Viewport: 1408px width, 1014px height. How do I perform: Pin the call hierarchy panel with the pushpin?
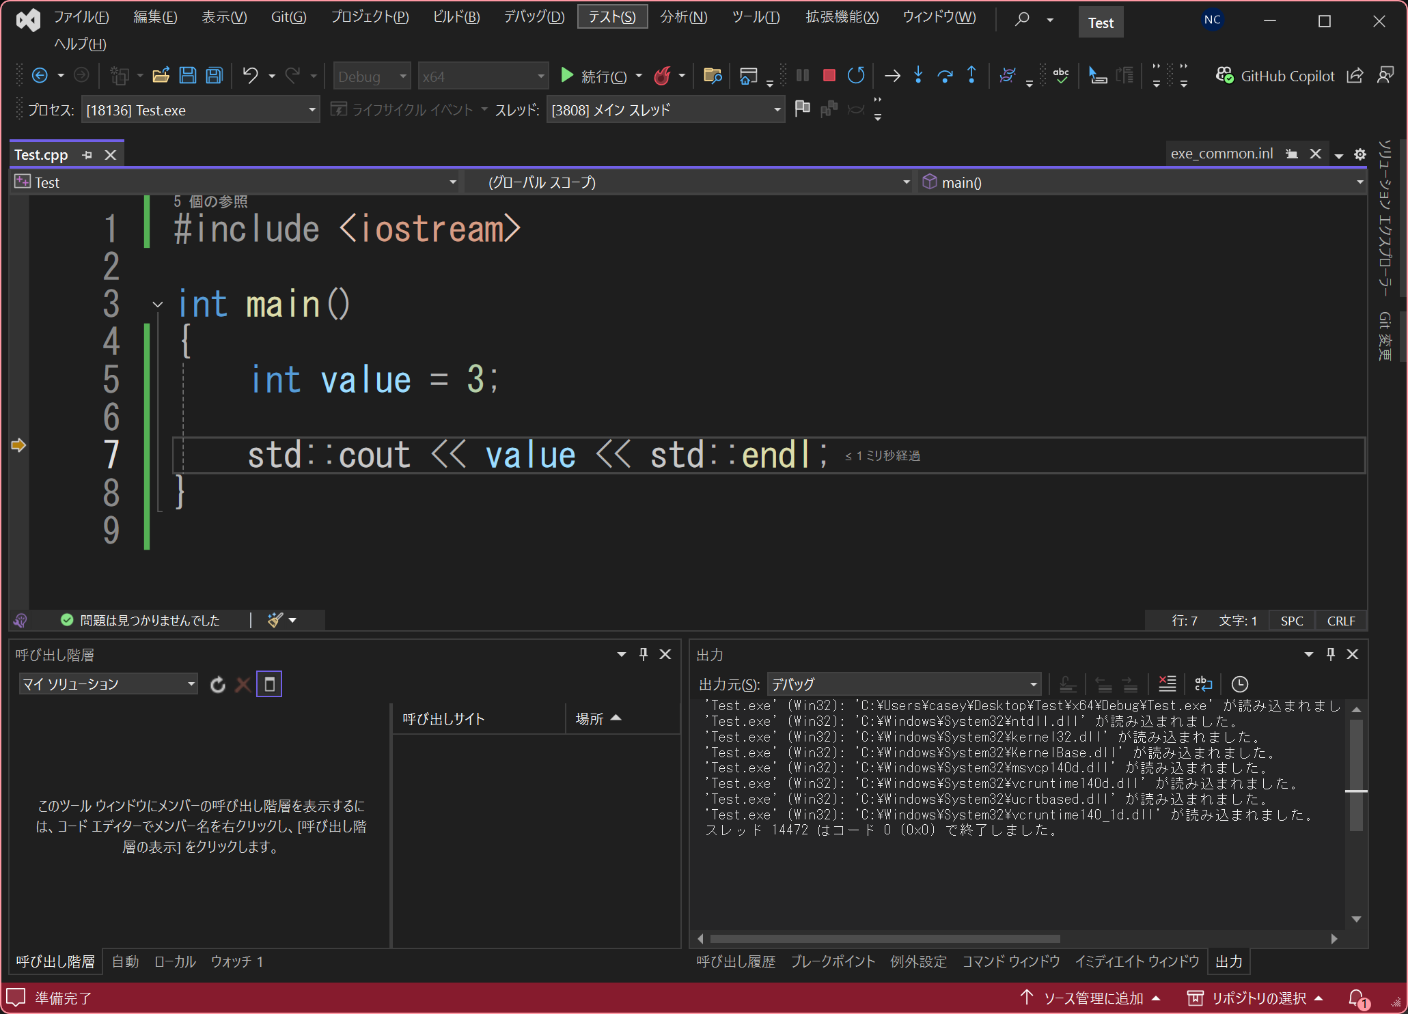[643, 654]
